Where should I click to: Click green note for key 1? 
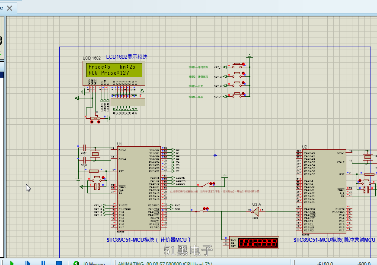[198, 67]
